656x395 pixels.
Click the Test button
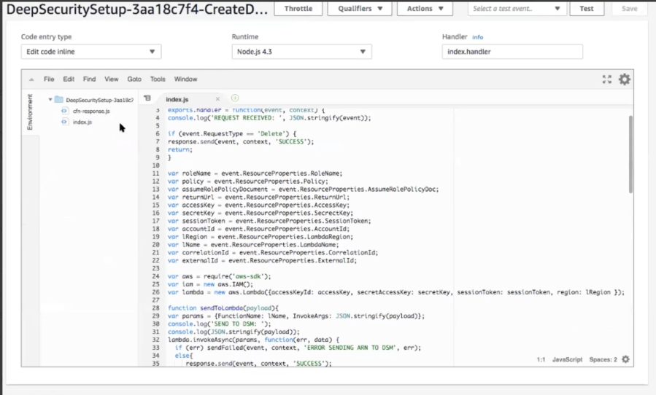[586, 9]
